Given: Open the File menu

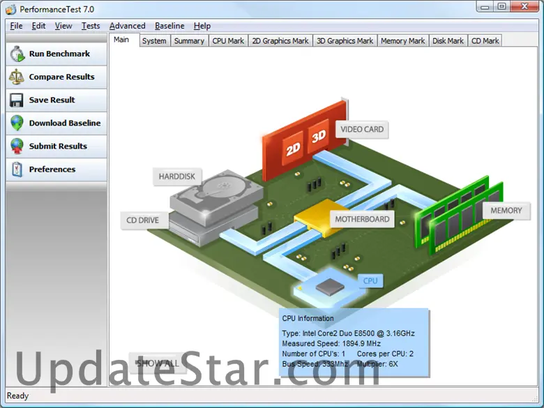Looking at the screenshot, I should click(16, 26).
